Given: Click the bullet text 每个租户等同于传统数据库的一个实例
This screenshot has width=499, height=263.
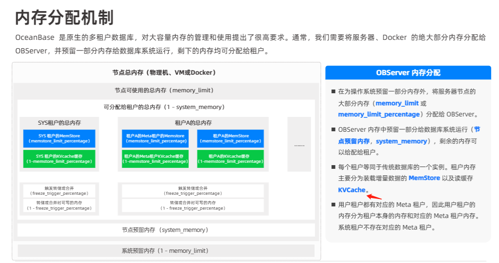Looking at the screenshot, I should (393, 167).
